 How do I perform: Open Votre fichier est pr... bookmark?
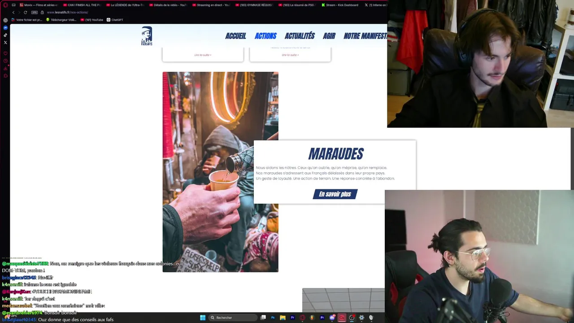pyautogui.click(x=26, y=20)
